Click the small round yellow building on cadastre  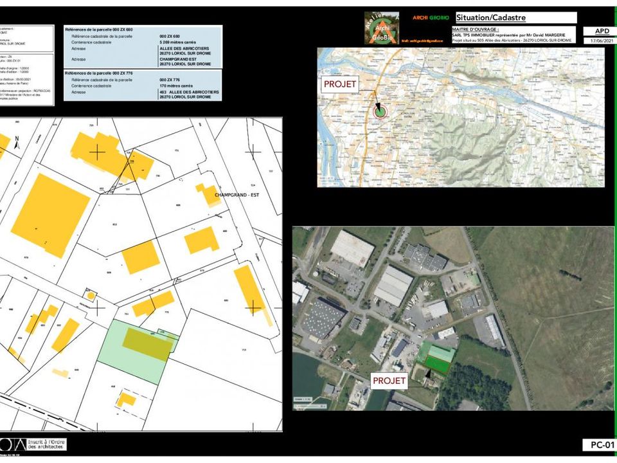pyautogui.click(x=91, y=295)
